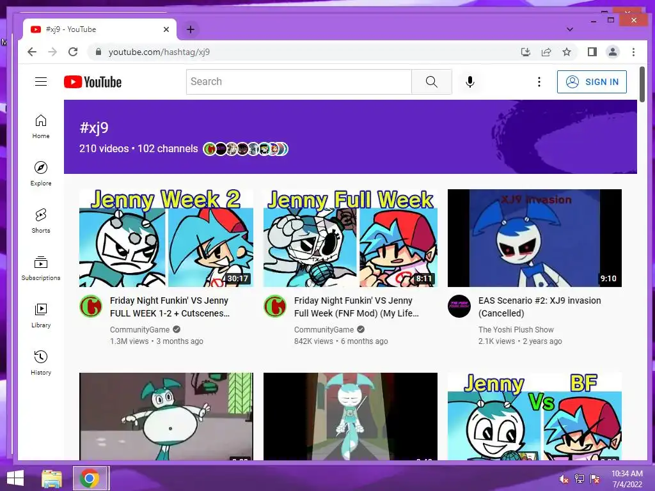The image size is (655, 491).
Task: Open CommunityGame channel under 842K views video
Action: [x=324, y=330]
